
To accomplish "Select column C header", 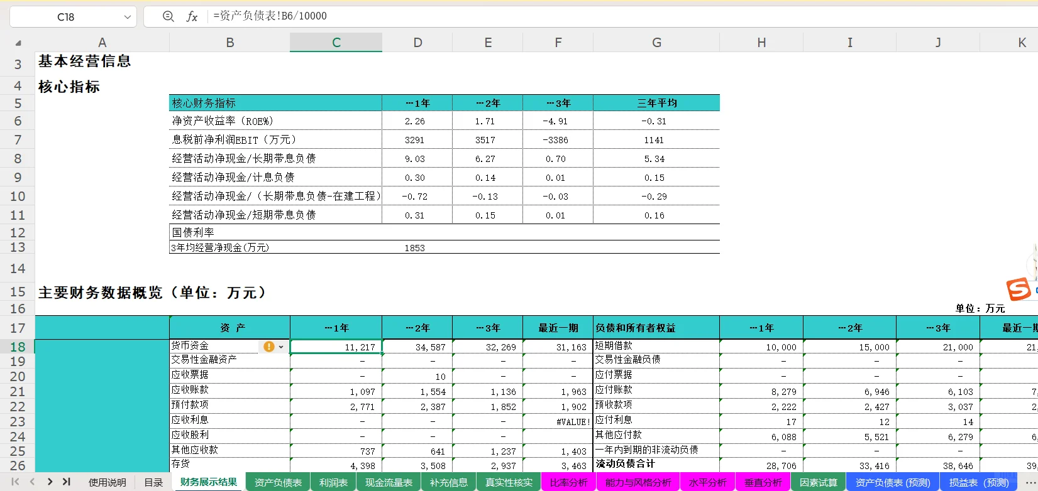I will click(x=336, y=43).
